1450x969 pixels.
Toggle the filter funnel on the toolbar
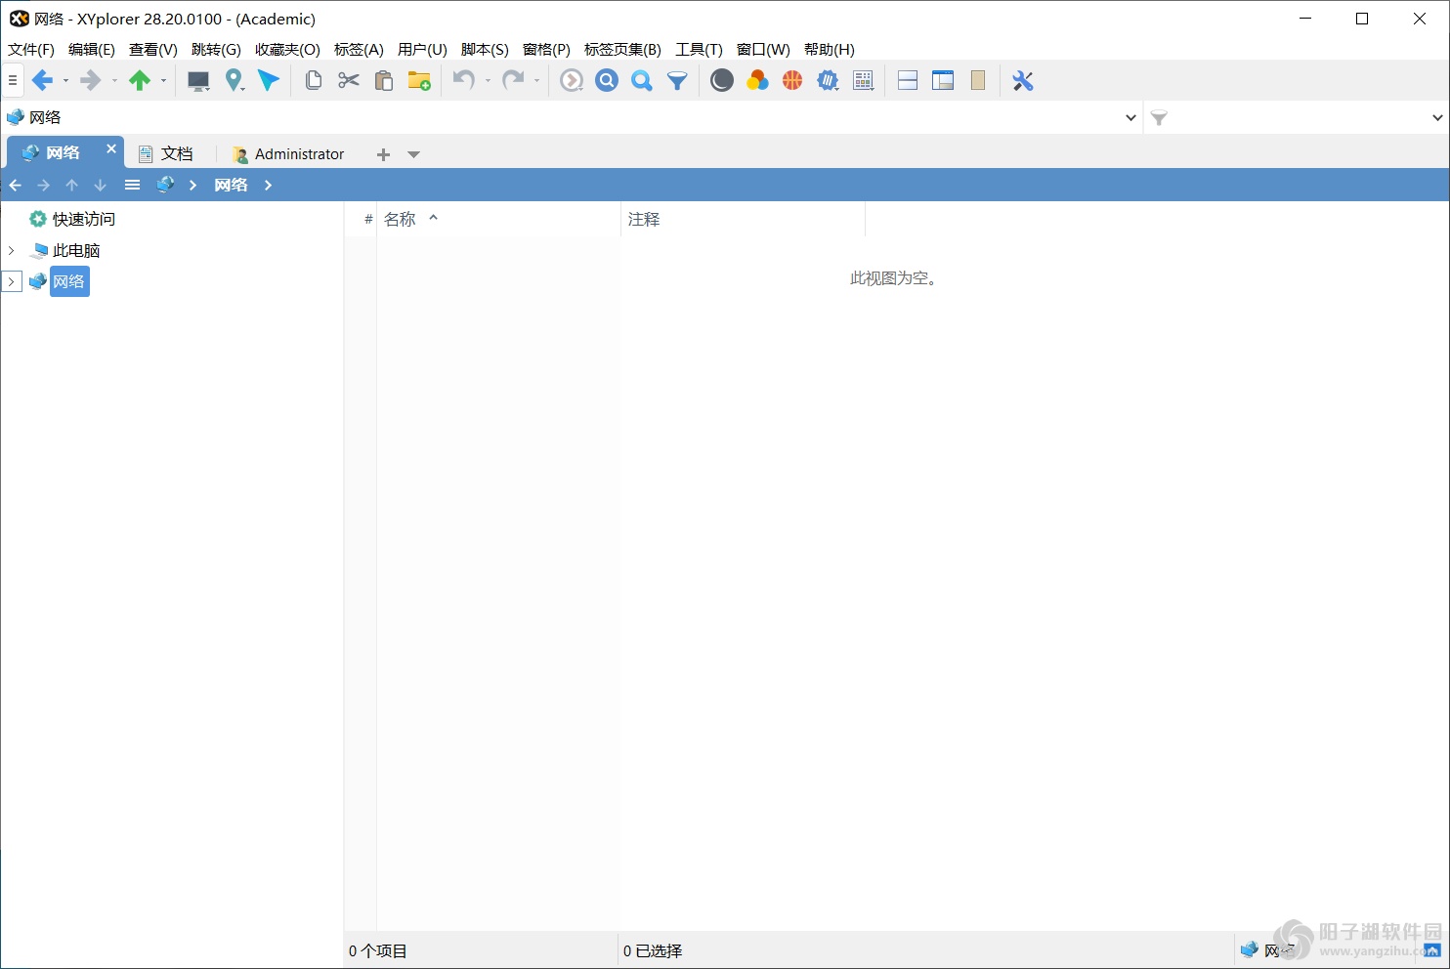(677, 80)
